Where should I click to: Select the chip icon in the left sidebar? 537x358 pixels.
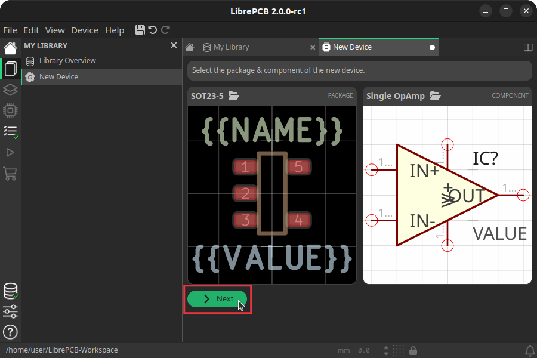pyautogui.click(x=10, y=110)
